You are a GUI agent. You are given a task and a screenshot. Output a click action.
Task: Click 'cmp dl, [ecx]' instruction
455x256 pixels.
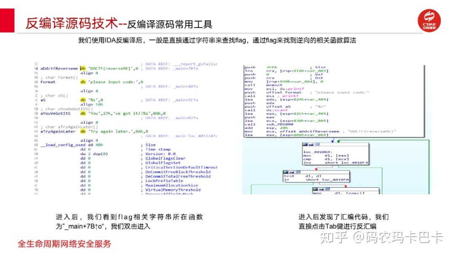click(326, 159)
